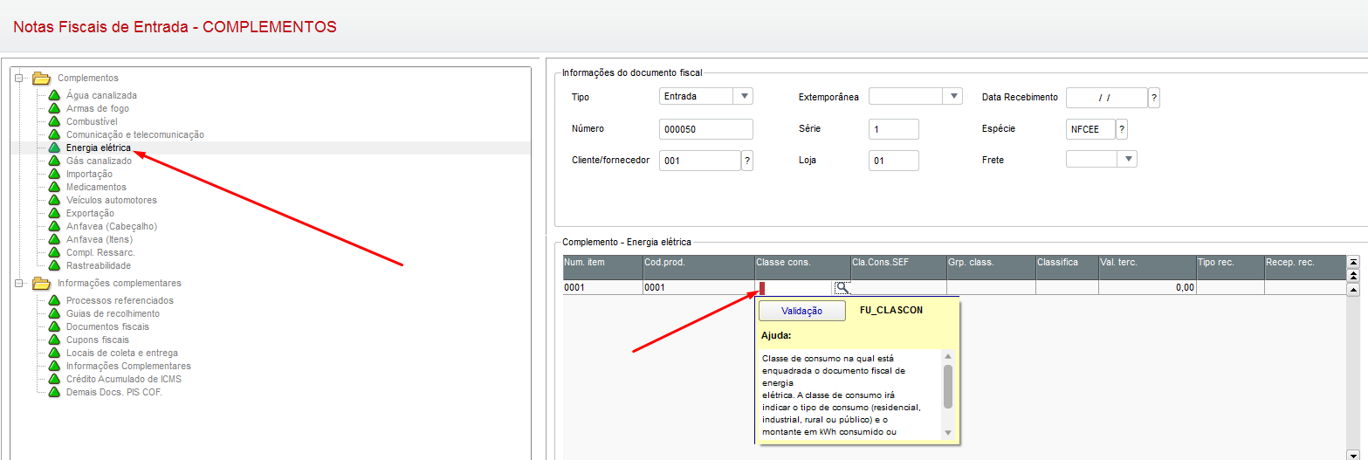This screenshot has height=460, width=1368.
Task: Click green triangle icon beside Água canalizada
Action: tap(54, 95)
